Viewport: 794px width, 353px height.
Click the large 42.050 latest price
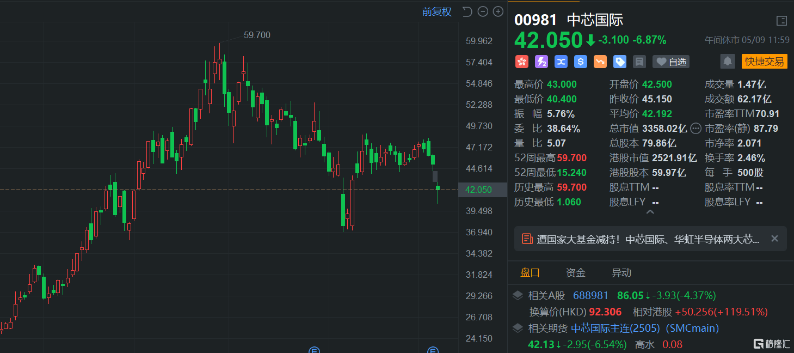(x=549, y=40)
